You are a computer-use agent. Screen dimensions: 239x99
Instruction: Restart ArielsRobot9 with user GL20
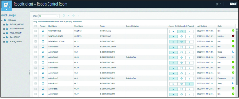43,47
